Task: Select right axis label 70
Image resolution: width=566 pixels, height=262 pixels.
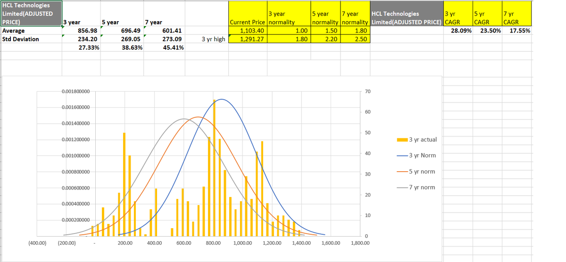Action: tap(367, 91)
